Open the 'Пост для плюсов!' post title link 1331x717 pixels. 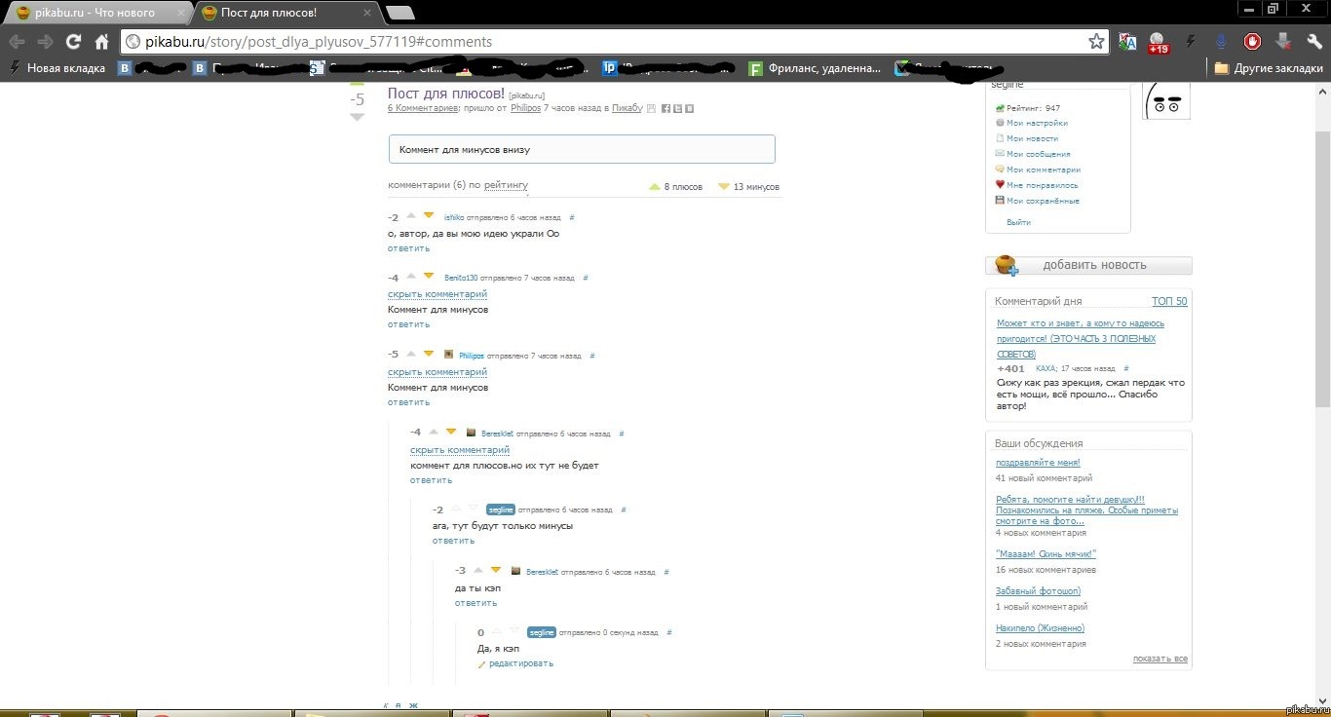pos(446,94)
